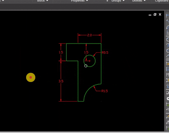
Task: Select the Diameter dimension tool
Action: click(x=168, y=51)
